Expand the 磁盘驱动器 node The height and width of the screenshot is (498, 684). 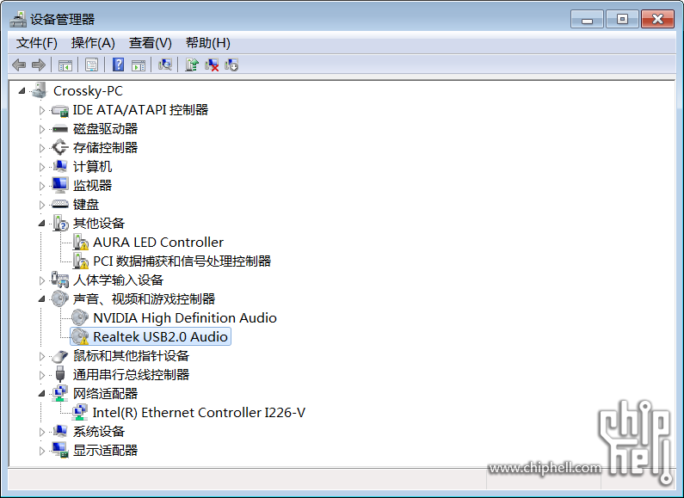pos(42,129)
